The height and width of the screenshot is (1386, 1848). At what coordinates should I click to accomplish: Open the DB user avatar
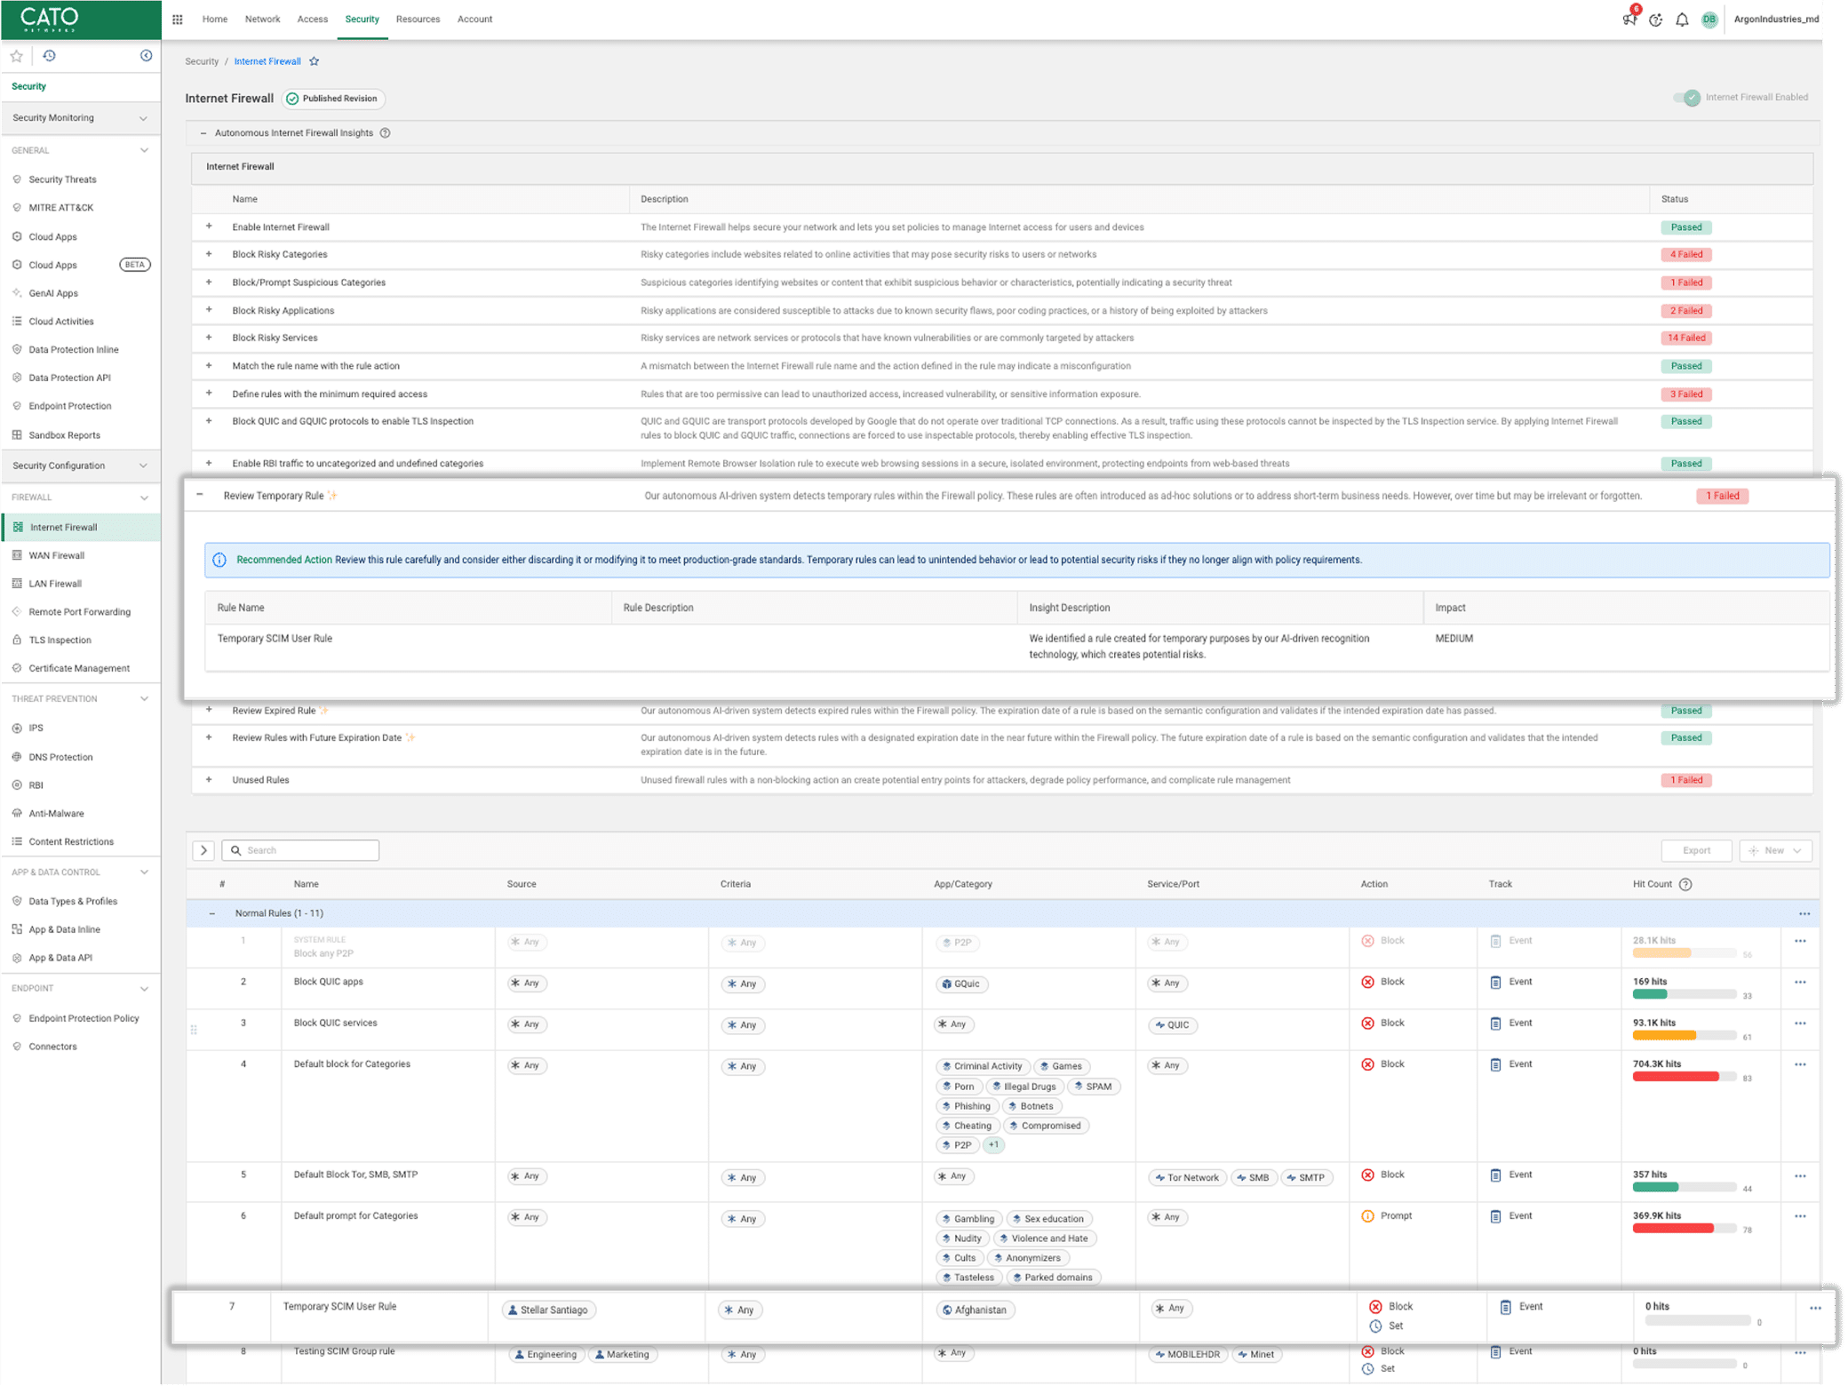point(1709,20)
